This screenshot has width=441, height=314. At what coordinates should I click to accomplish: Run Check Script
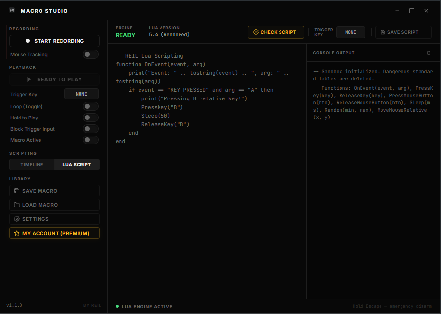coord(276,32)
